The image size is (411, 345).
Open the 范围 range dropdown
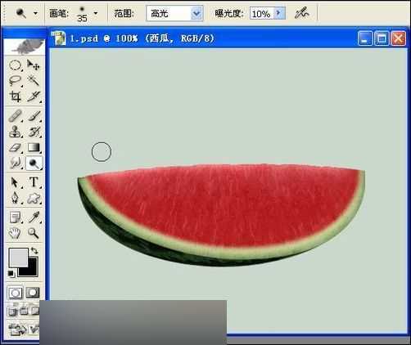click(196, 13)
